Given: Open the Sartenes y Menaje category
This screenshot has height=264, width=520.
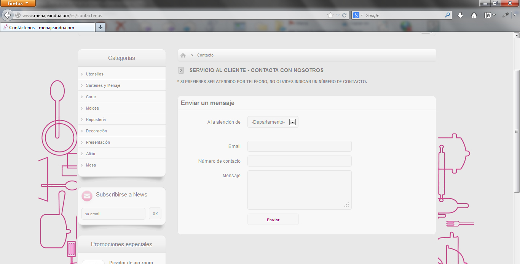Looking at the screenshot, I should tap(103, 85).
